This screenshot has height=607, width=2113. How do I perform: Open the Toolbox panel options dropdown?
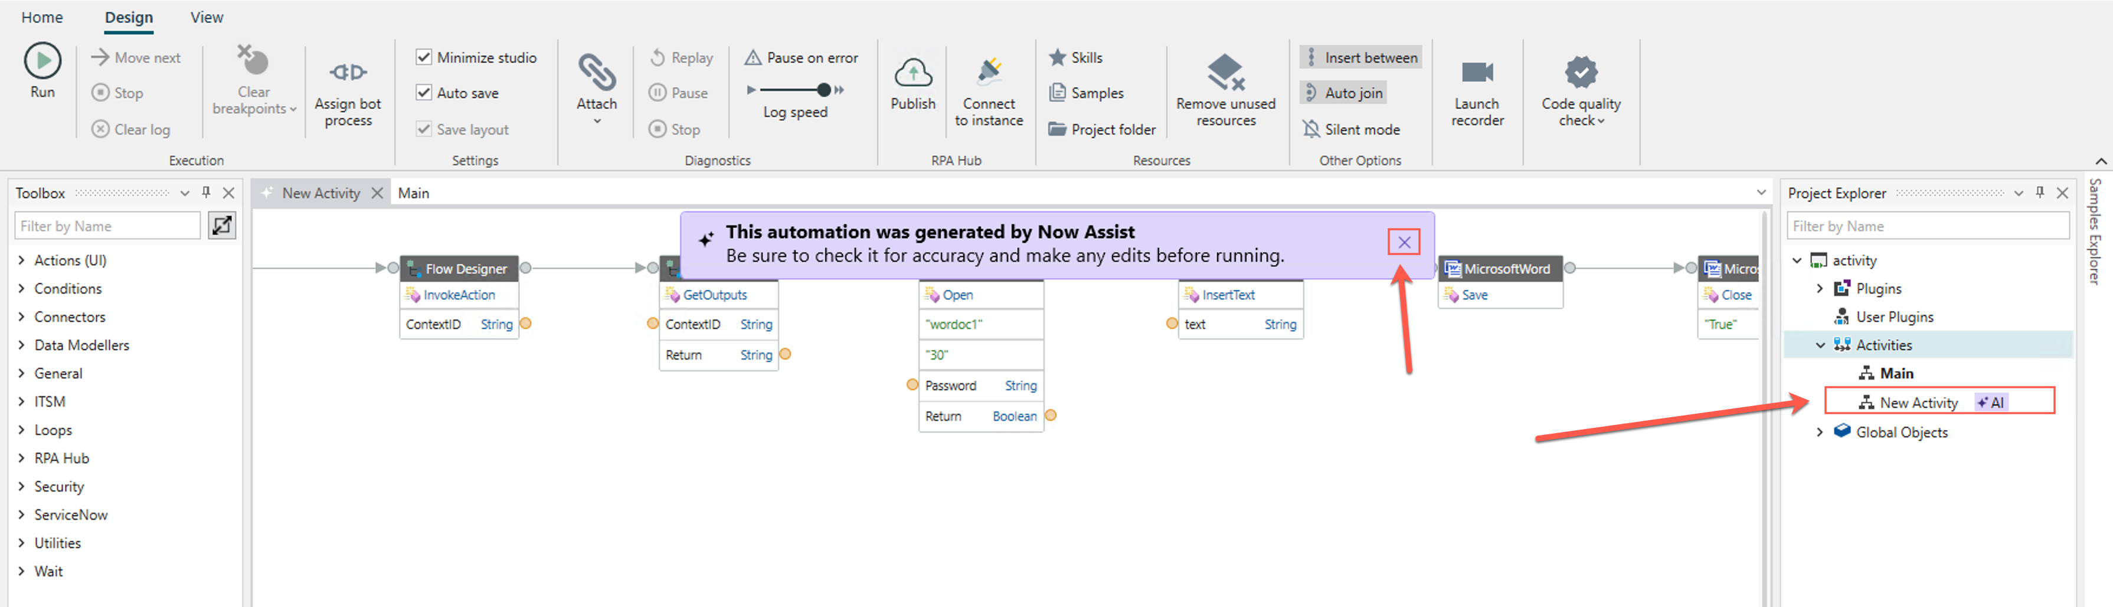185,193
